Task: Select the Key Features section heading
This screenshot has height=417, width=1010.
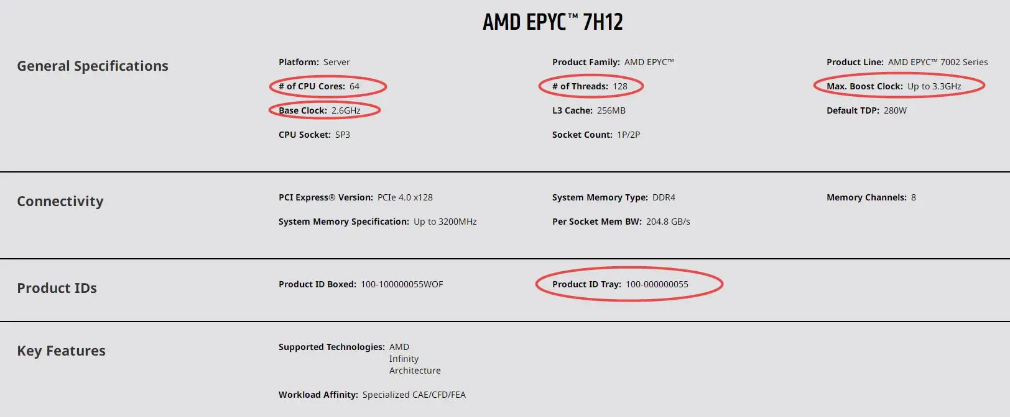Action: click(61, 351)
